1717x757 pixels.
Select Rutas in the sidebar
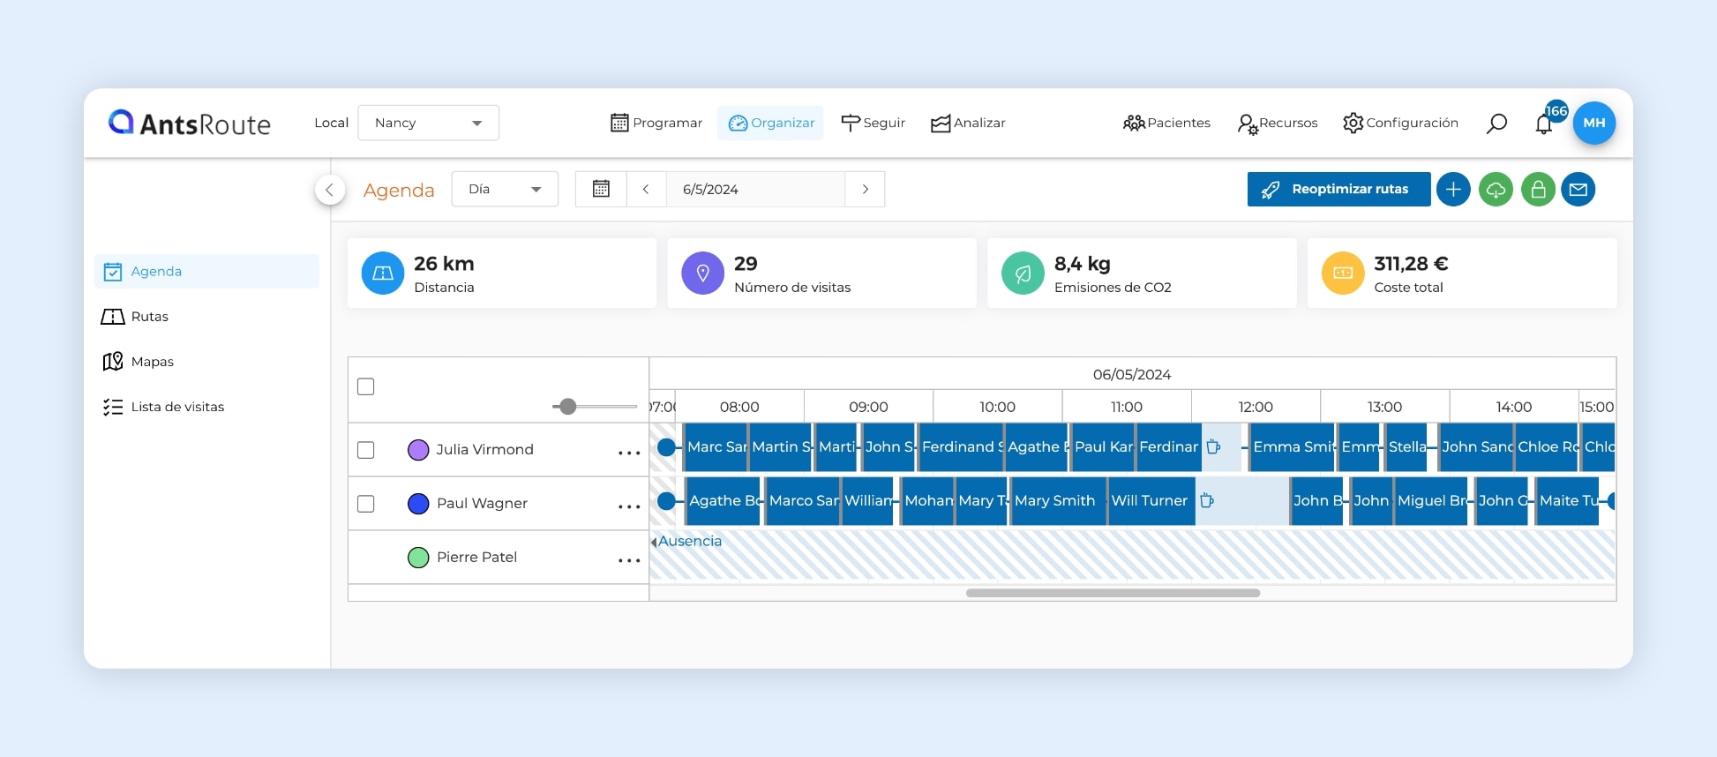pyautogui.click(x=149, y=317)
